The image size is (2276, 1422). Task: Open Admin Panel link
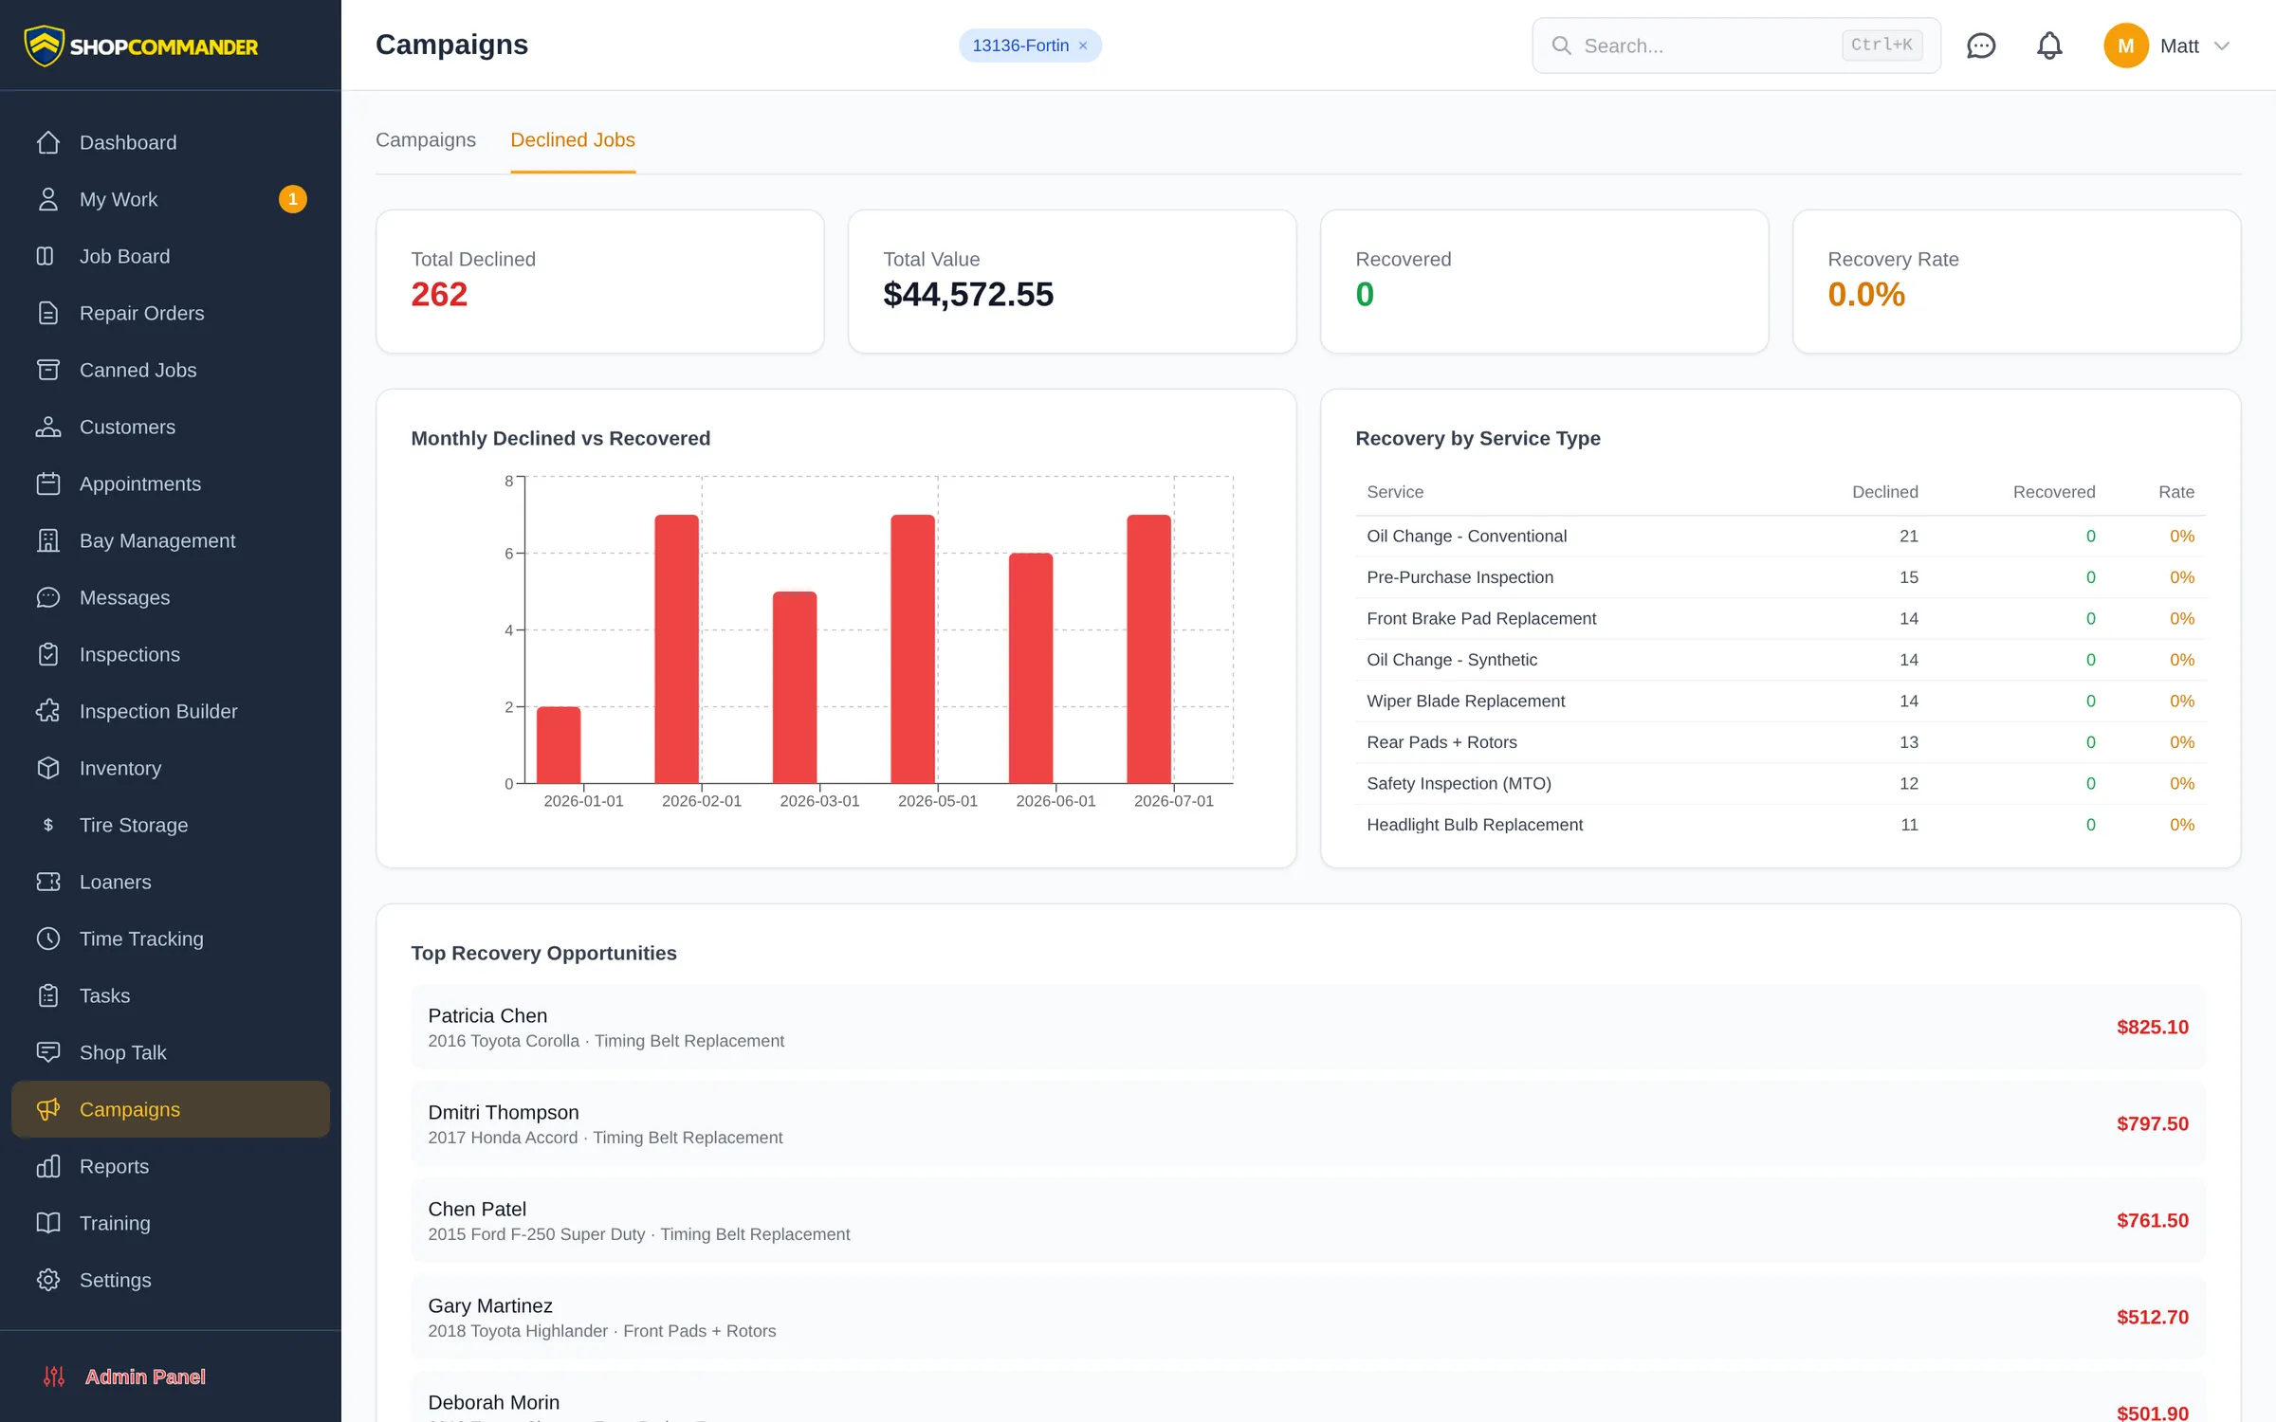[x=145, y=1376]
